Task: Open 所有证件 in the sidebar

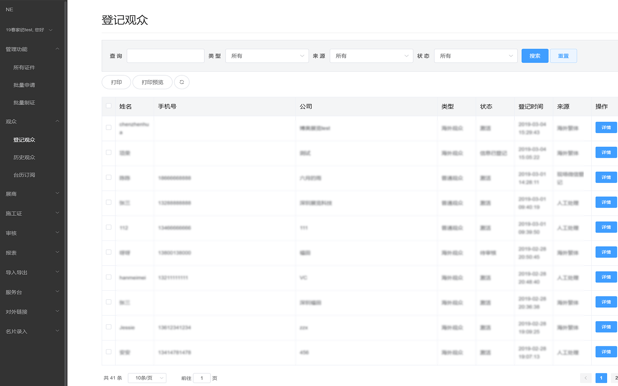Action: pyautogui.click(x=24, y=68)
